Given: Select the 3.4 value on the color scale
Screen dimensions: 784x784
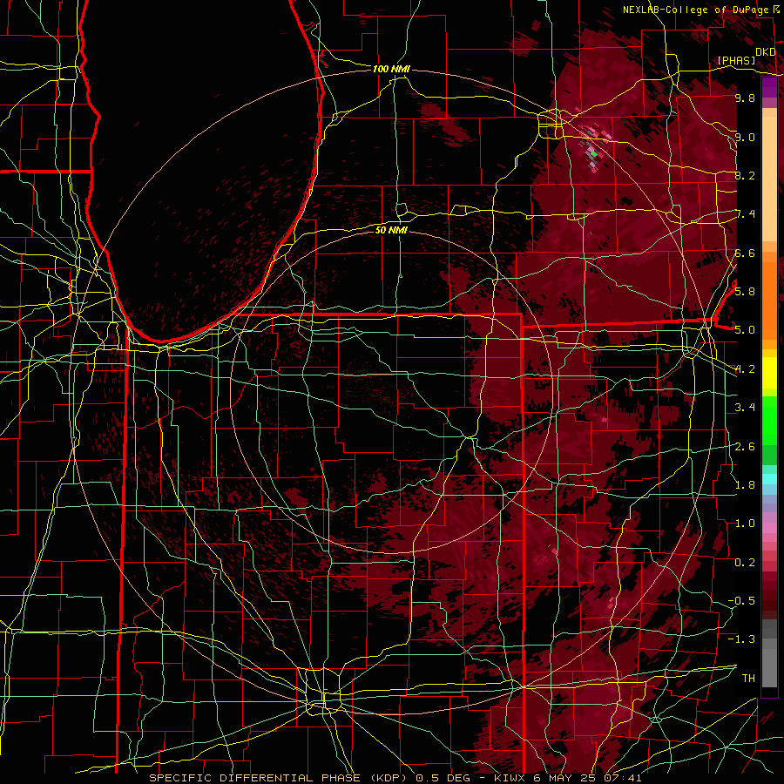Looking at the screenshot, I should pos(745,408).
